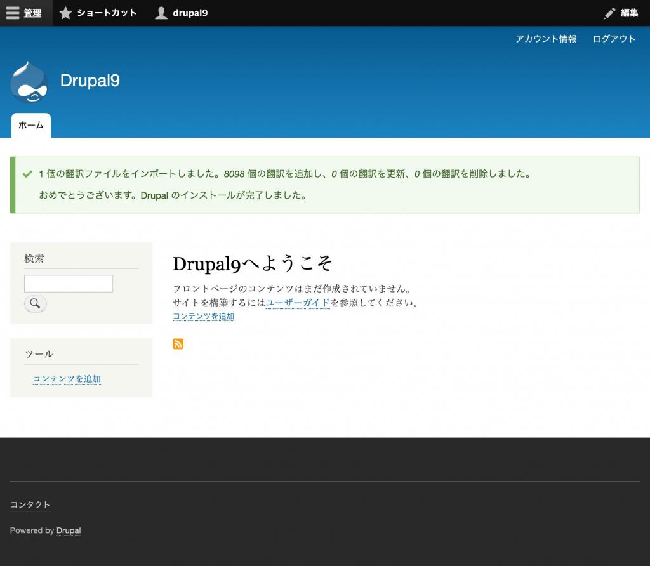Click the star icon beside ショートカット
Image resolution: width=650 pixels, height=566 pixels.
(x=65, y=13)
